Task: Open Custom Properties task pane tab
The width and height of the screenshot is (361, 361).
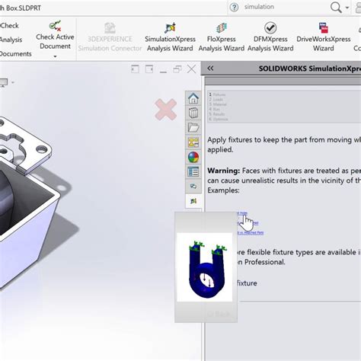Action: point(193,171)
